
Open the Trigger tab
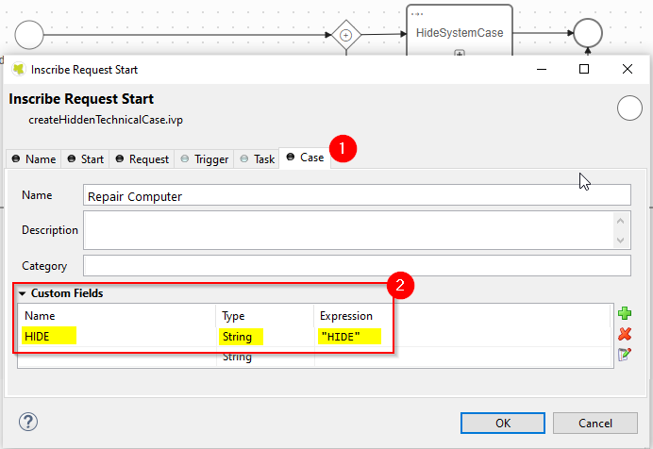pyautogui.click(x=204, y=159)
